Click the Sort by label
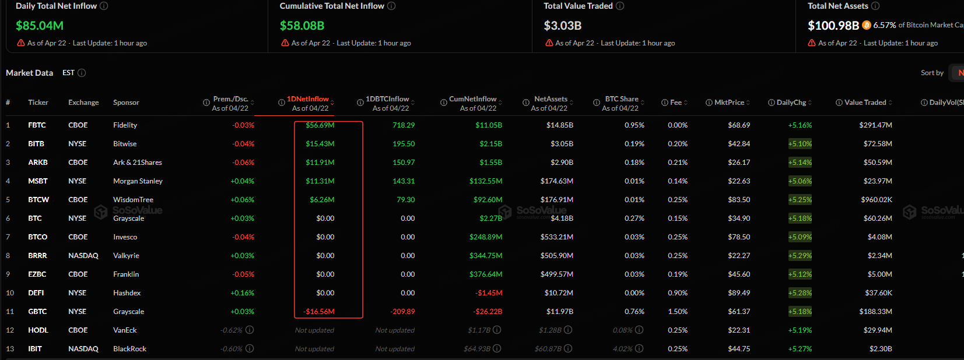The height and width of the screenshot is (360, 964). click(932, 73)
